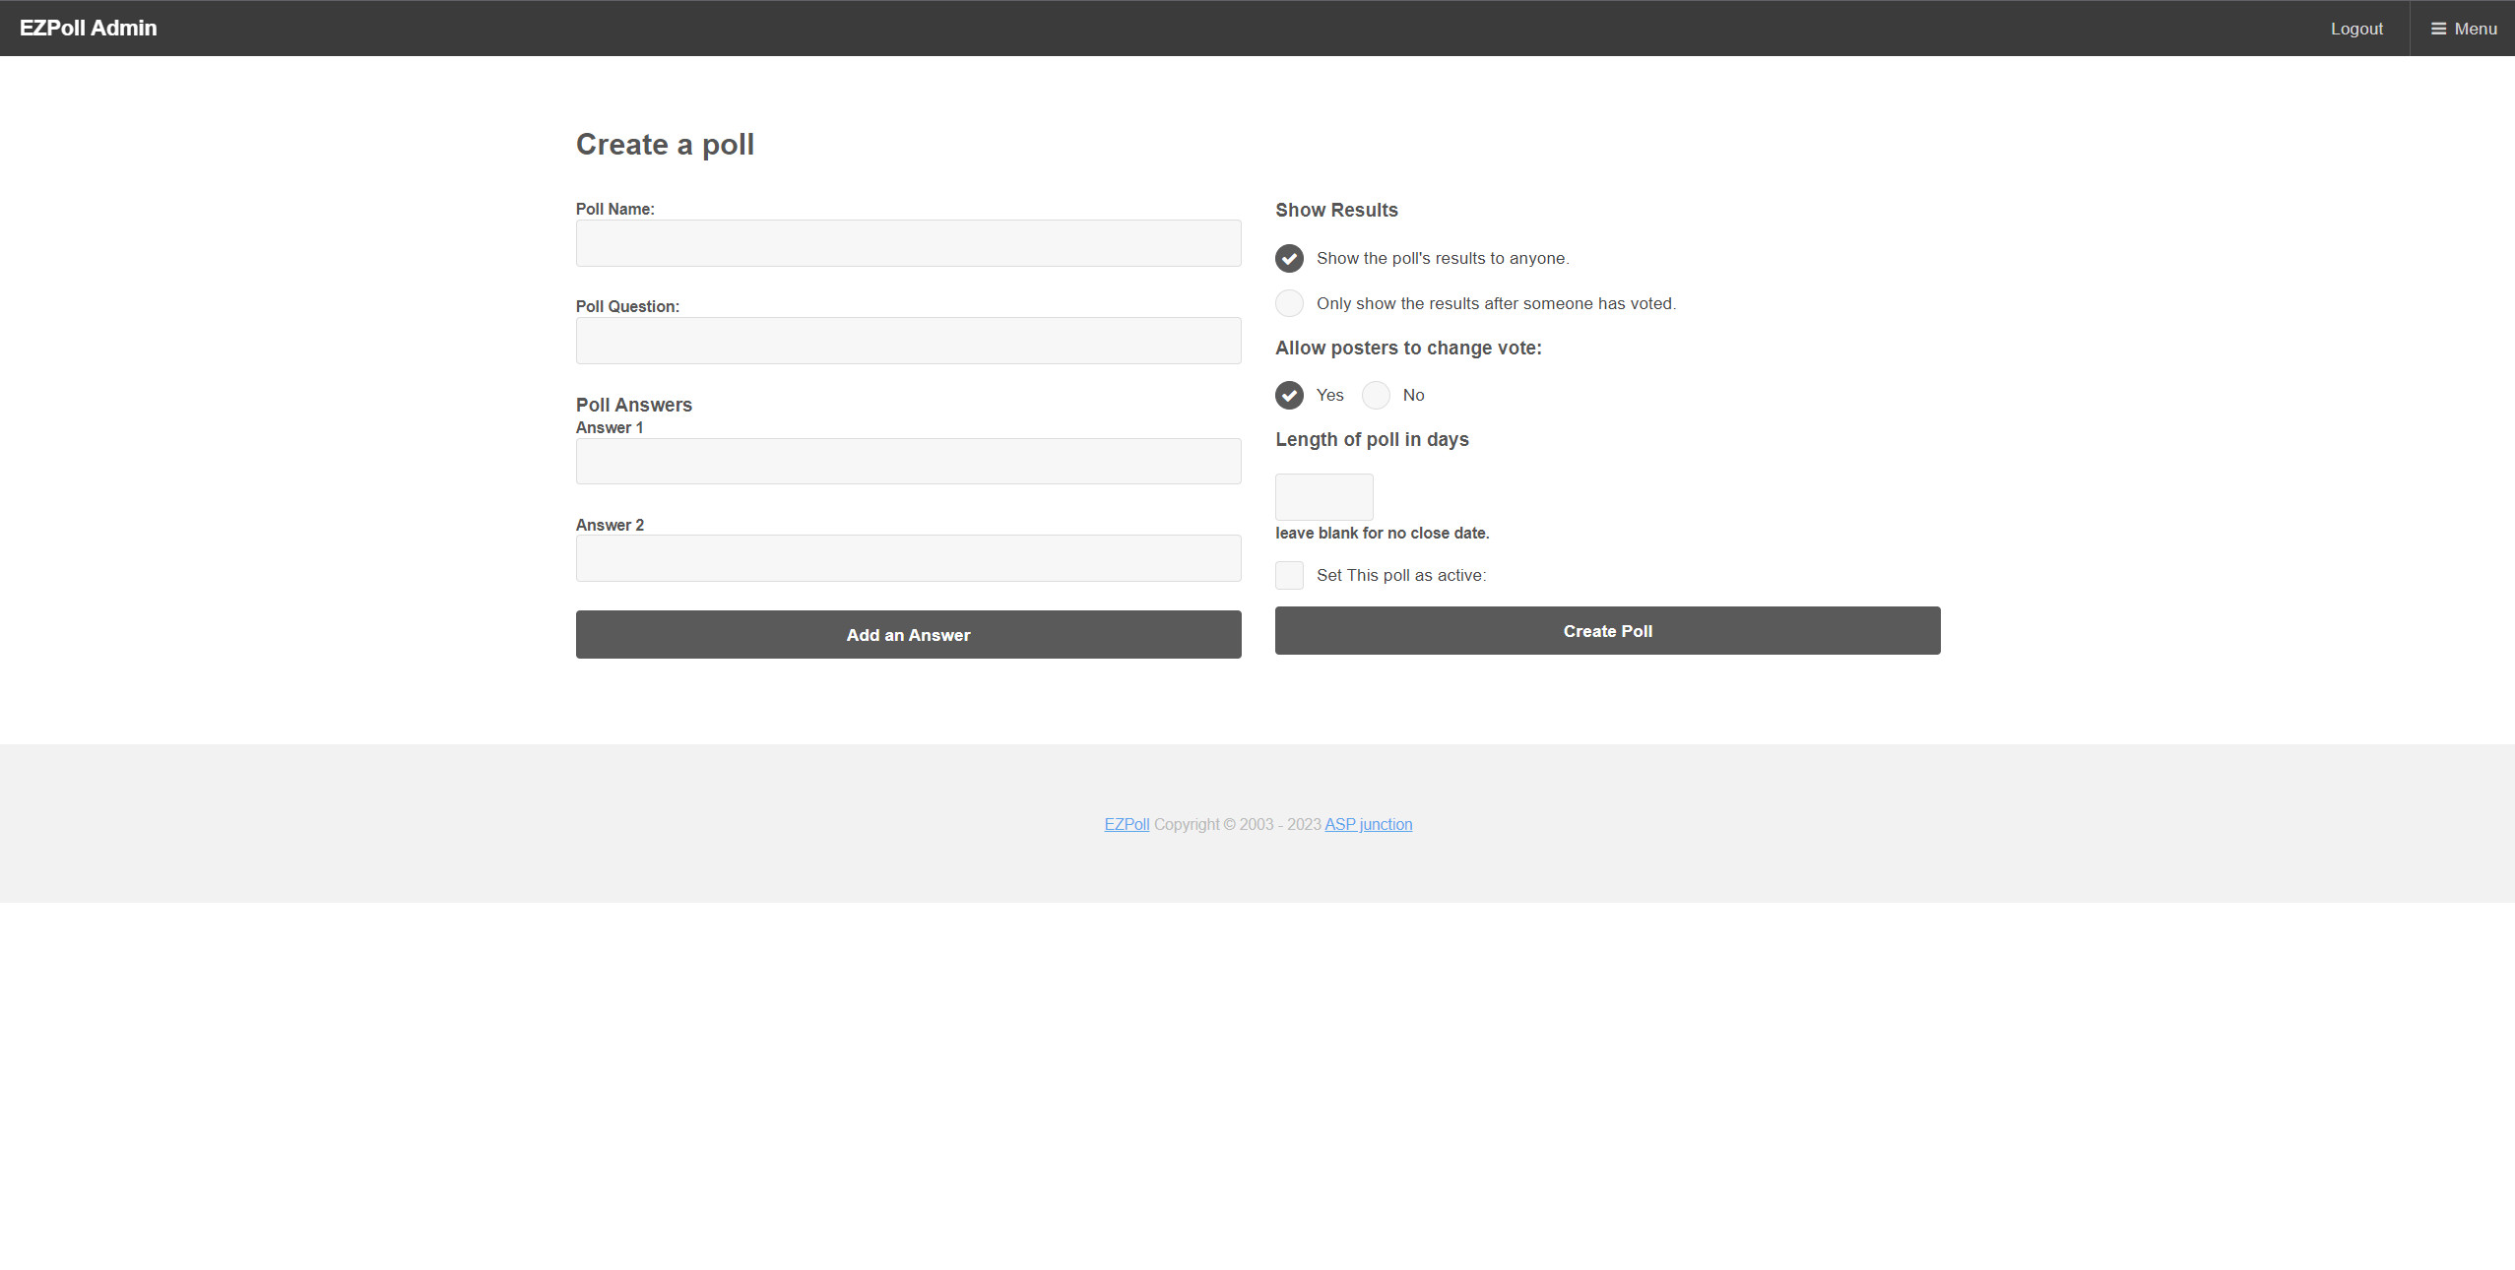
Task: Choose No for allow vote change
Action: click(x=1375, y=395)
